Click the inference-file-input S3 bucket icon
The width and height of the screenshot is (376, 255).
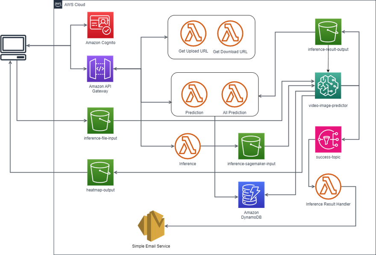(100, 121)
